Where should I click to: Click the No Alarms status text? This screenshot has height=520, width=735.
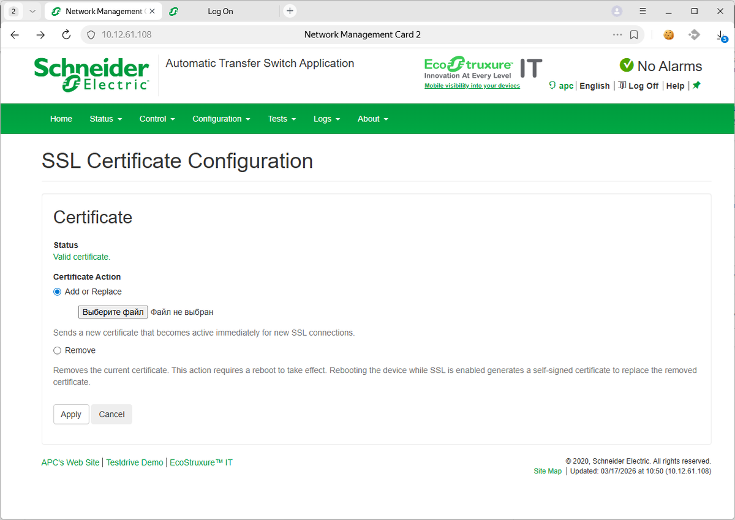(669, 66)
